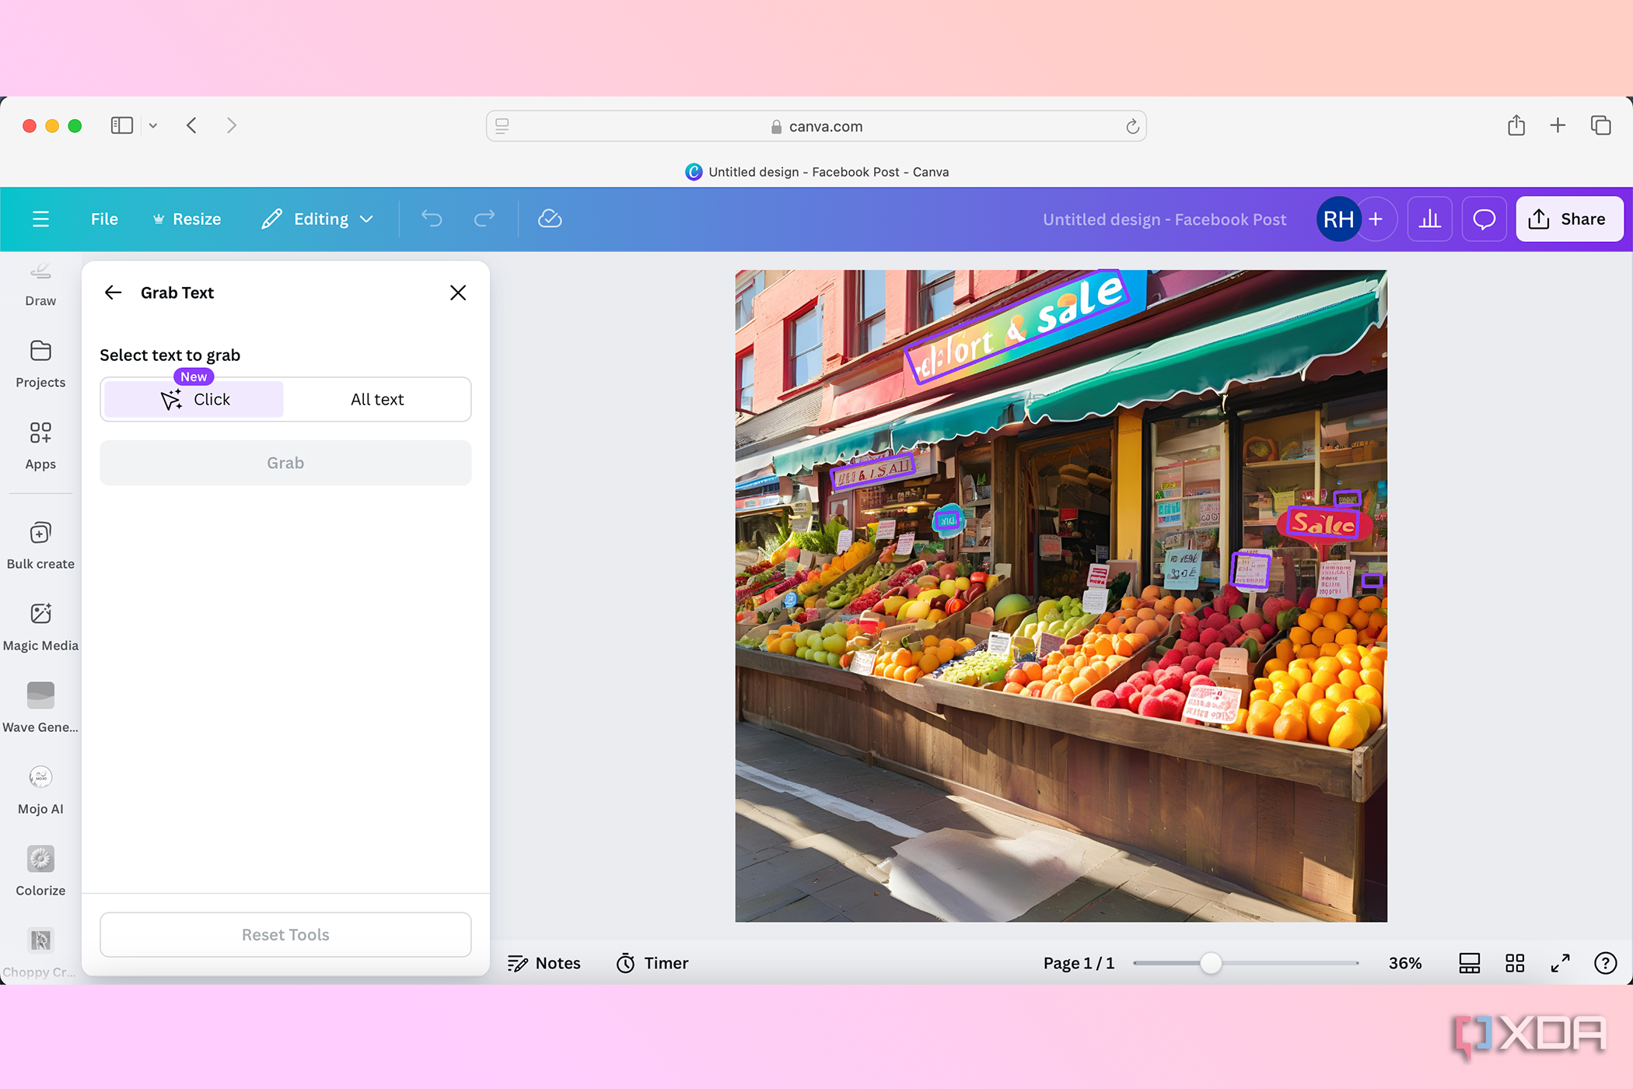This screenshot has height=1089, width=1633.
Task: Open Wave Generator app
Action: click(x=40, y=709)
